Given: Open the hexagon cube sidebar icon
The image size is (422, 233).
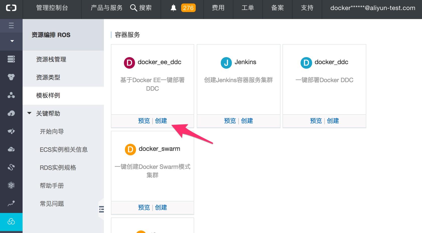Looking at the screenshot, I should pos(11,185).
